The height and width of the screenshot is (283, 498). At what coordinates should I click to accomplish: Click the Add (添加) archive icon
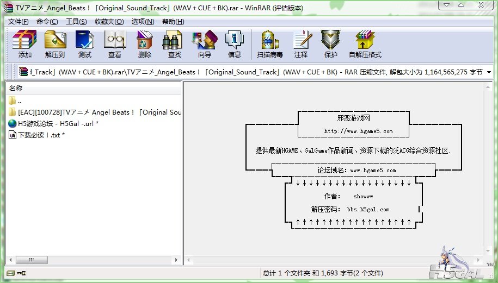point(24,44)
